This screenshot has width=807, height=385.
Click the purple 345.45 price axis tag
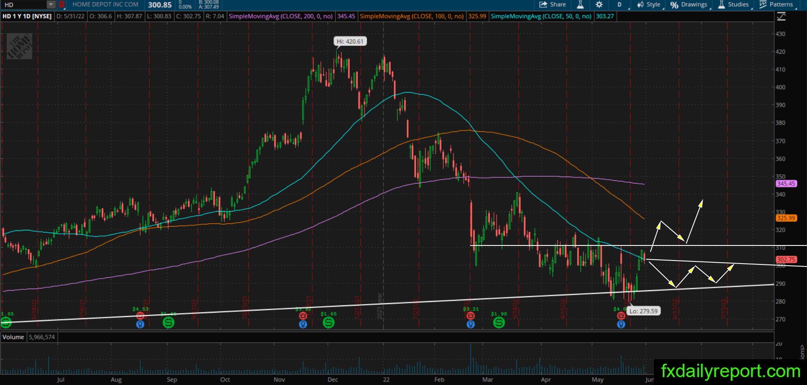pos(786,183)
